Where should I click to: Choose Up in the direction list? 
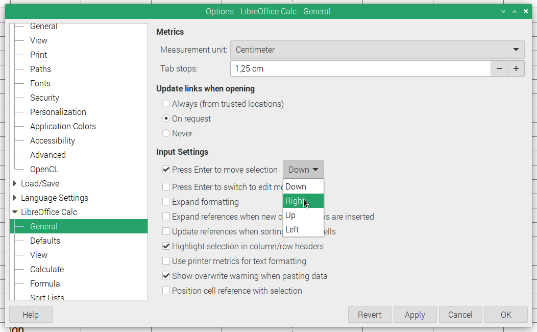[303, 215]
